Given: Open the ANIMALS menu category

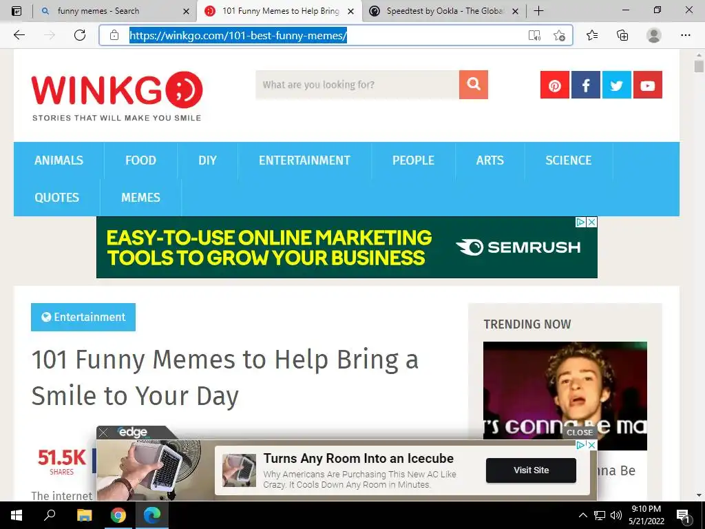Looking at the screenshot, I should coord(59,160).
